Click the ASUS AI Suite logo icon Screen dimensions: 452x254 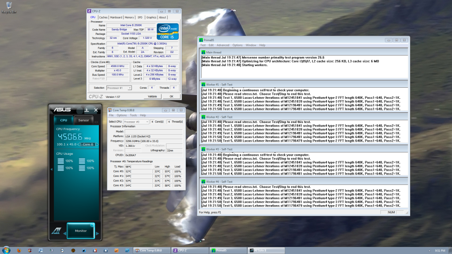point(56,230)
